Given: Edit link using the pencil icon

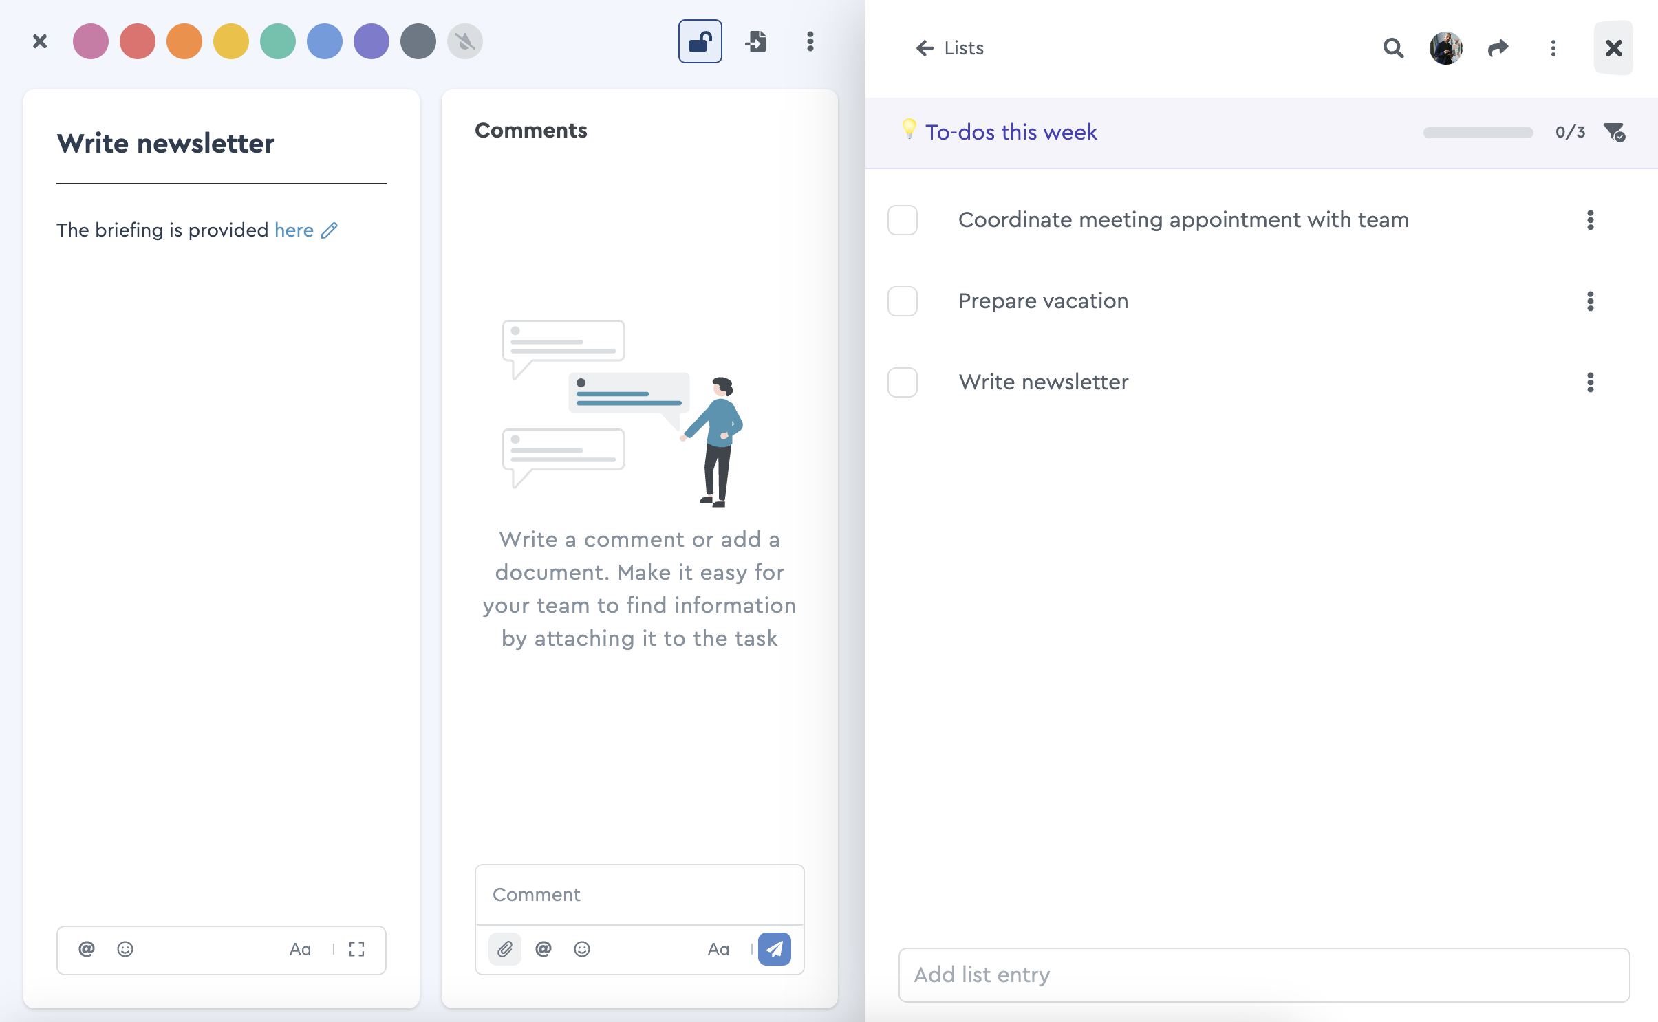Looking at the screenshot, I should [x=330, y=230].
